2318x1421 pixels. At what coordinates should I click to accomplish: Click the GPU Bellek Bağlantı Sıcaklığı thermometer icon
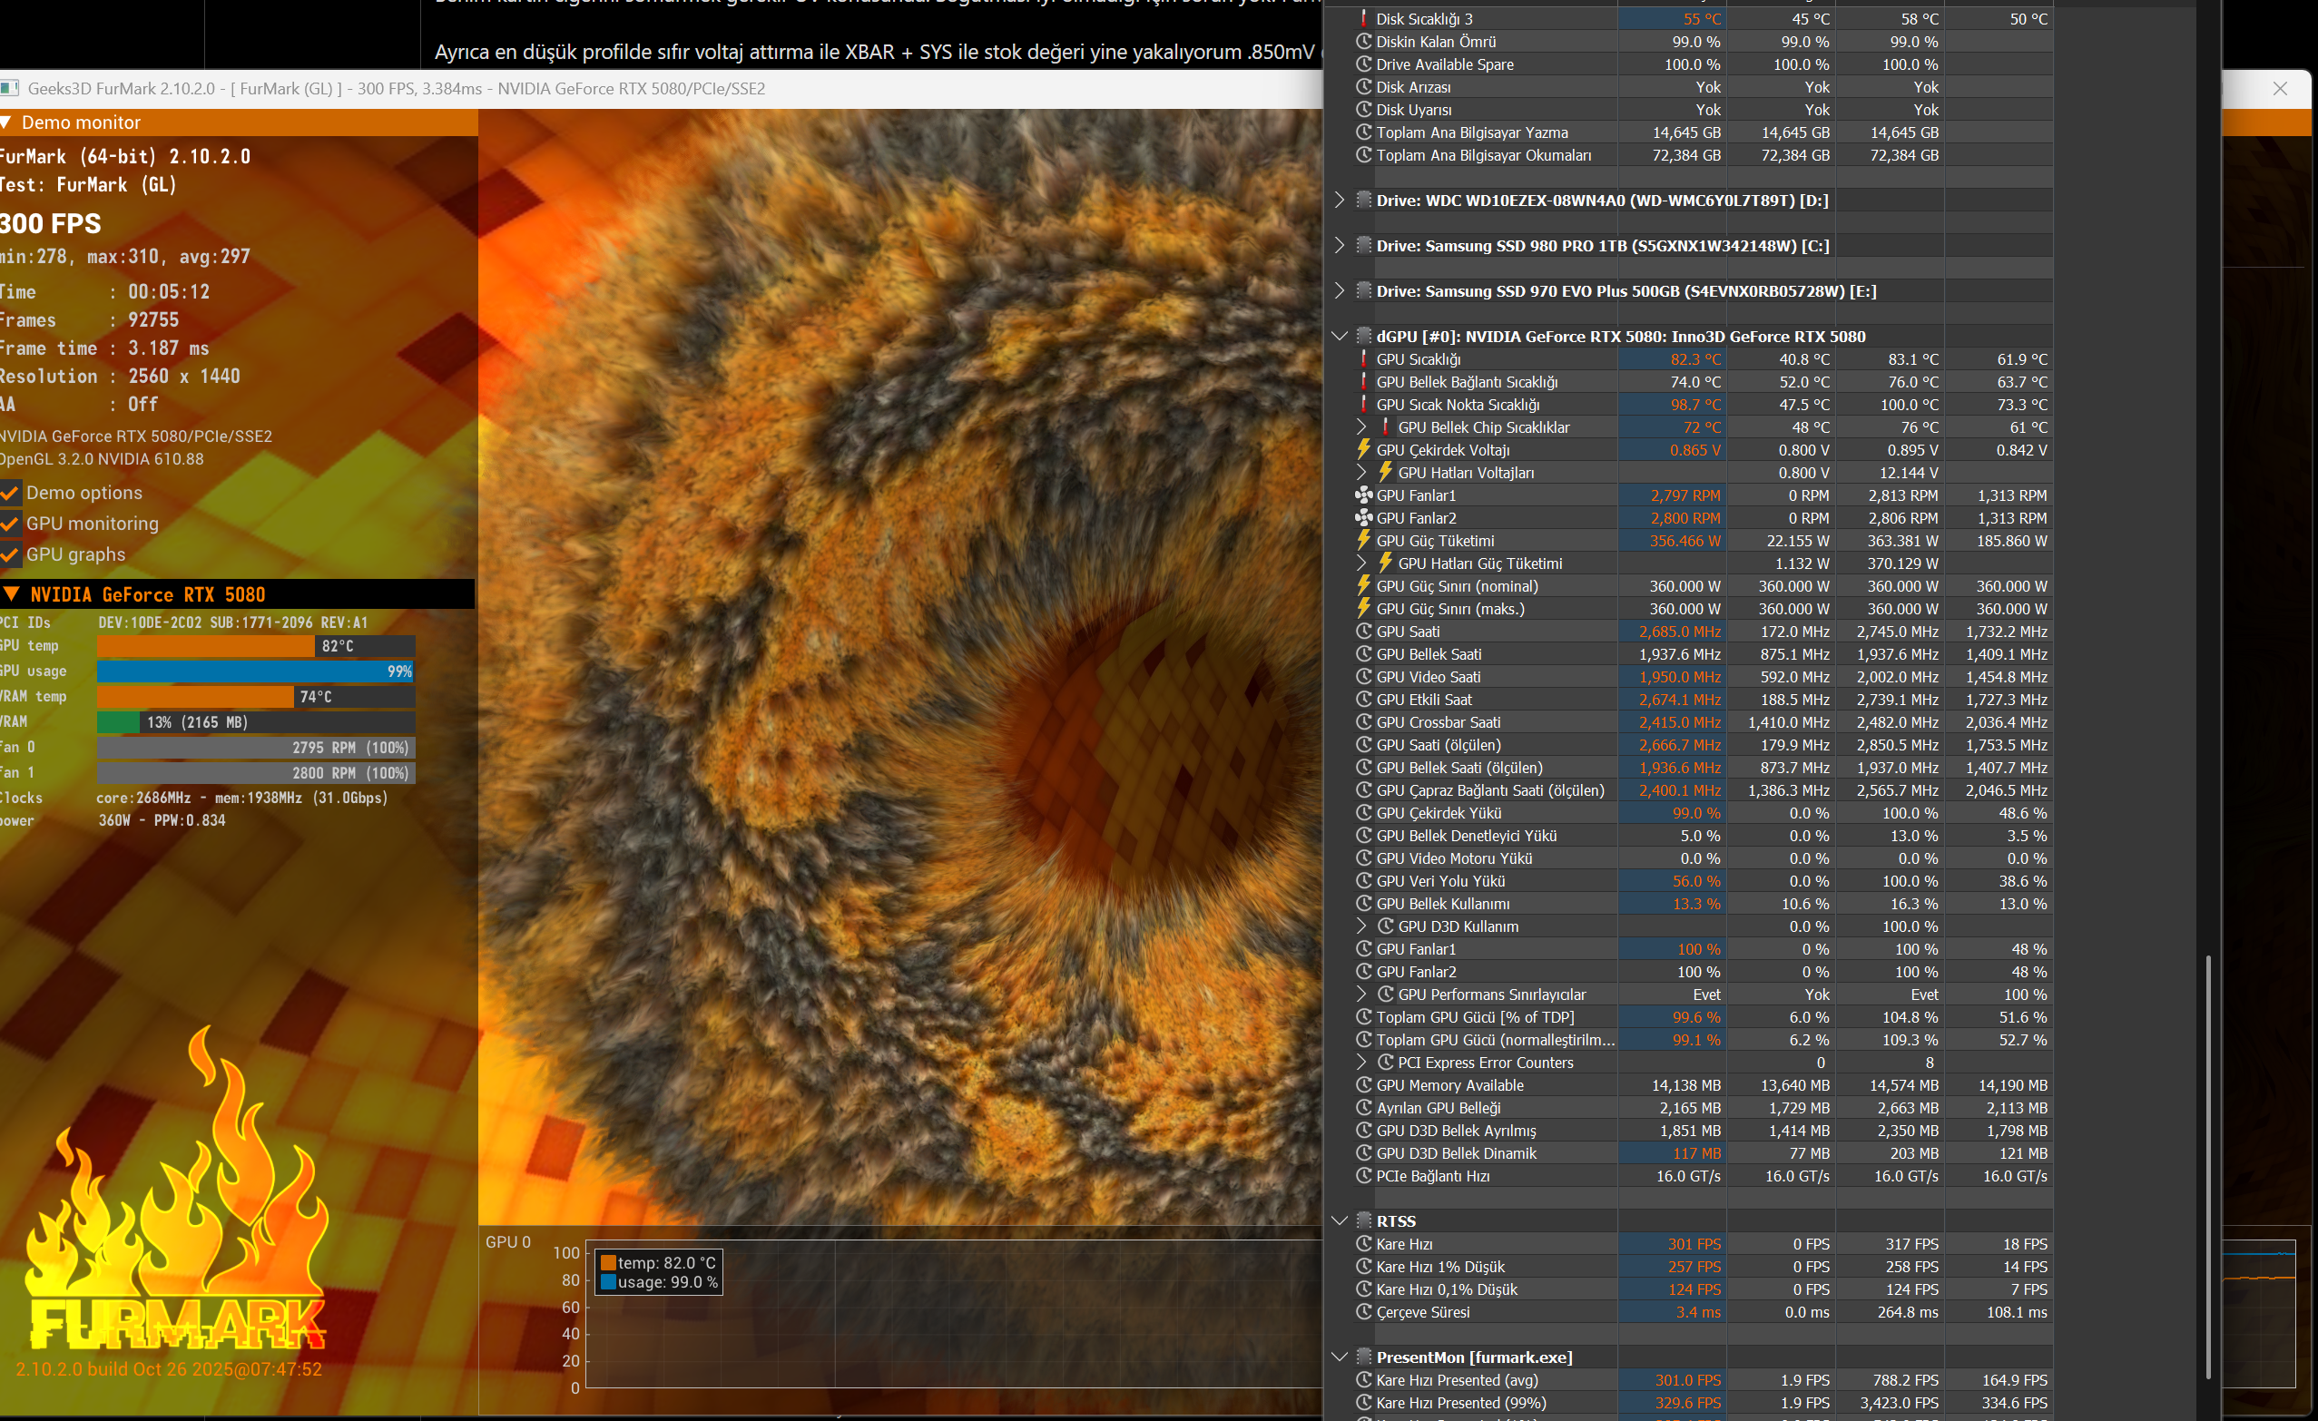coord(1363,381)
